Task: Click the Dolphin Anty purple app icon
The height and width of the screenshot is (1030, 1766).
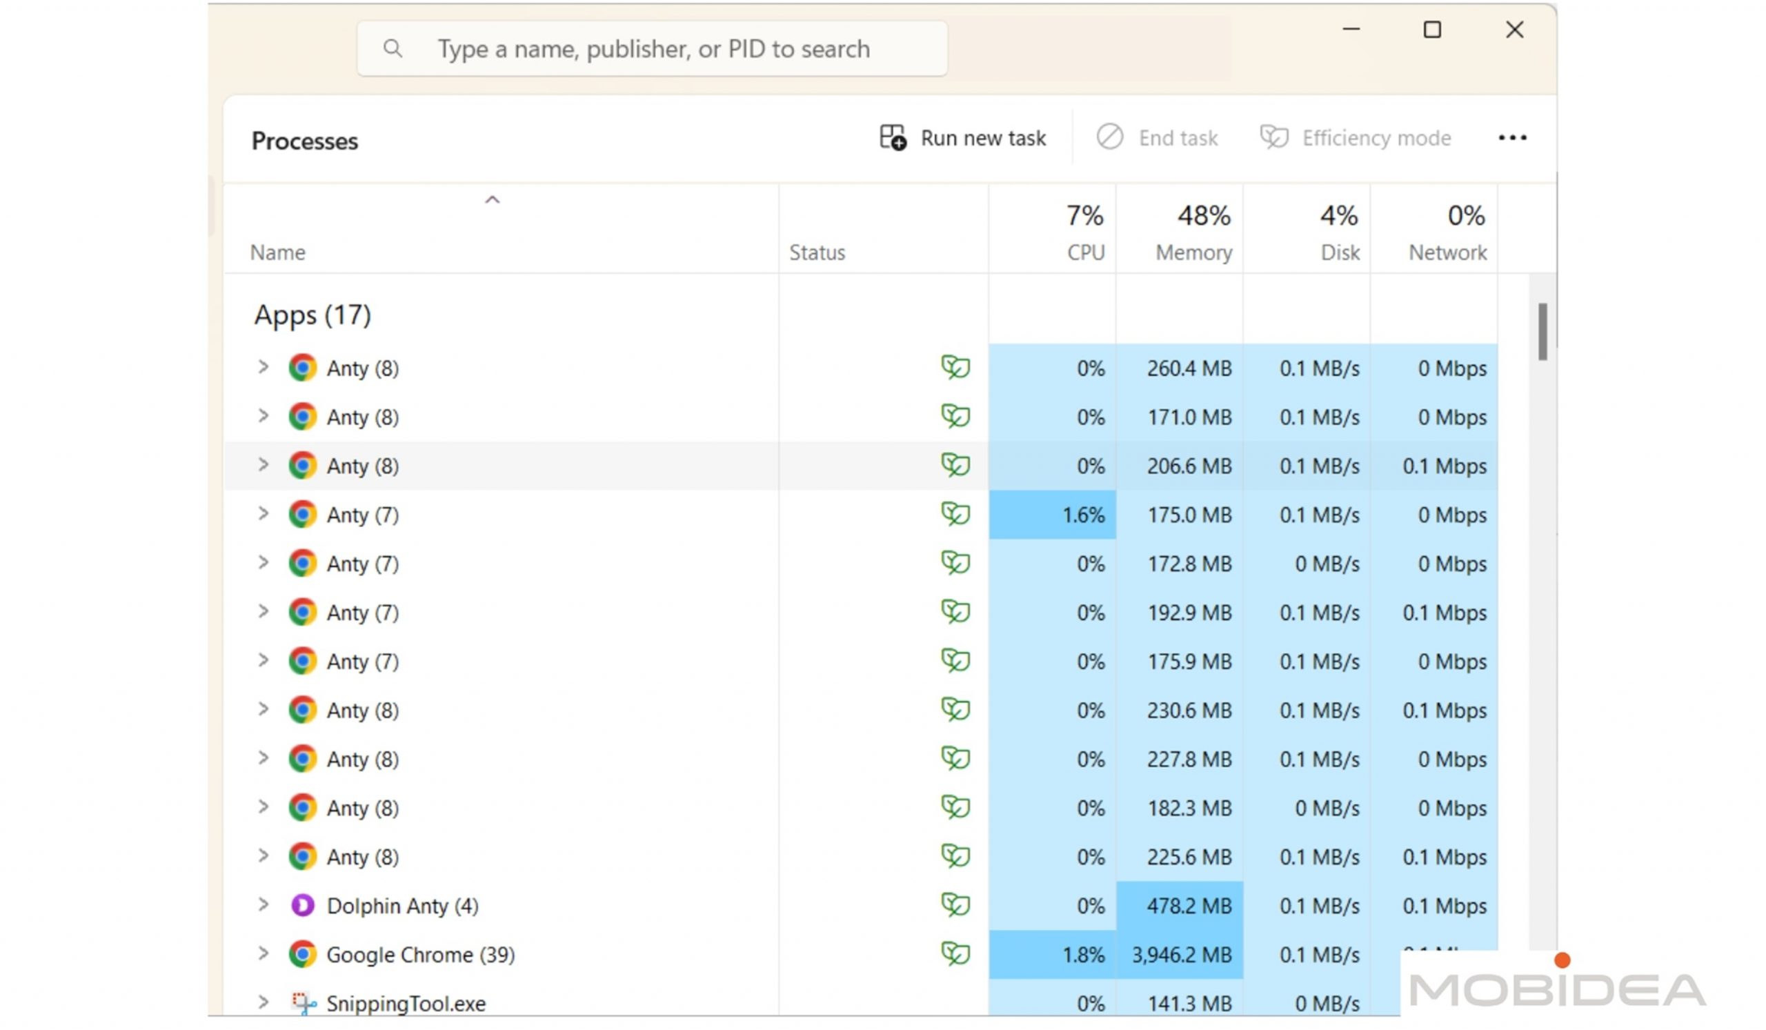Action: (303, 905)
